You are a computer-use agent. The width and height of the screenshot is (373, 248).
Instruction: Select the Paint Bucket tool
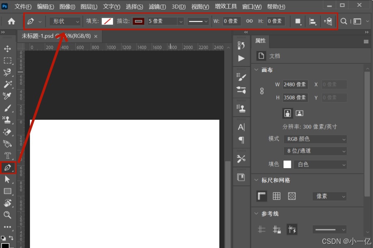click(7, 143)
